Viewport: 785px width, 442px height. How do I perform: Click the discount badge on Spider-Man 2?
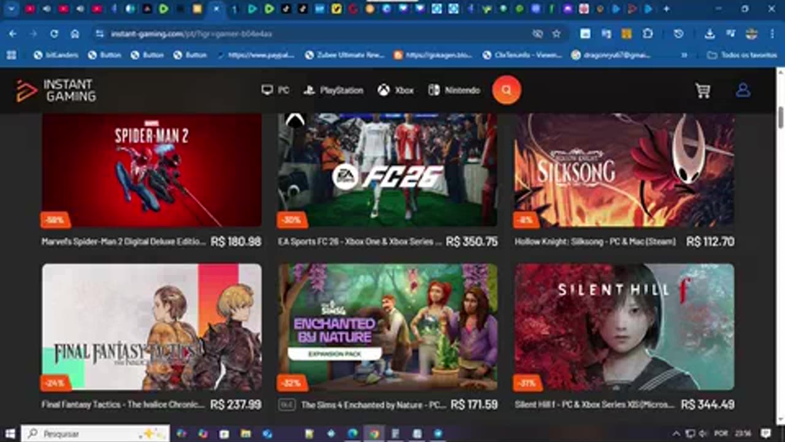[56, 219]
